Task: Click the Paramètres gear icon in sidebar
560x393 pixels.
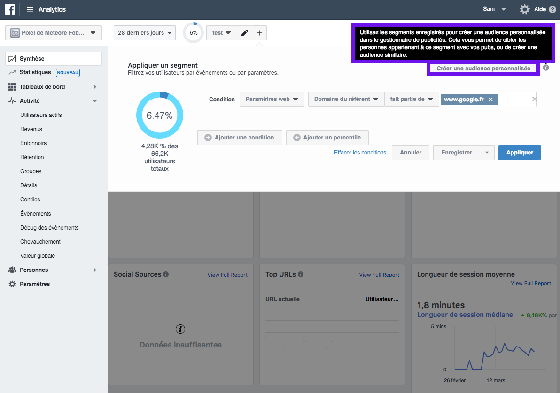Action: pyautogui.click(x=12, y=284)
